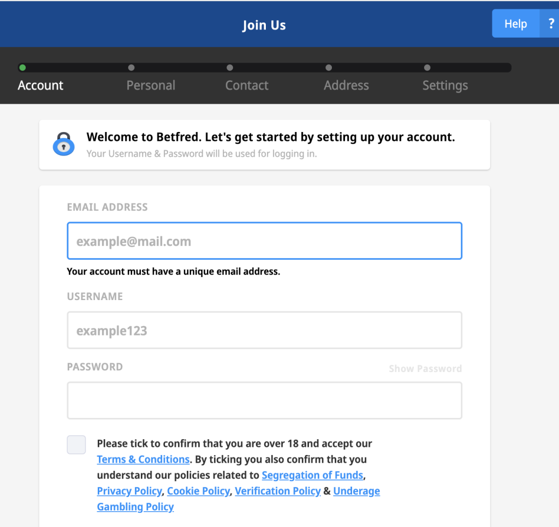Viewport: 559px width, 527px height.
Task: Click the Personal step progress dot
Action: point(131,68)
